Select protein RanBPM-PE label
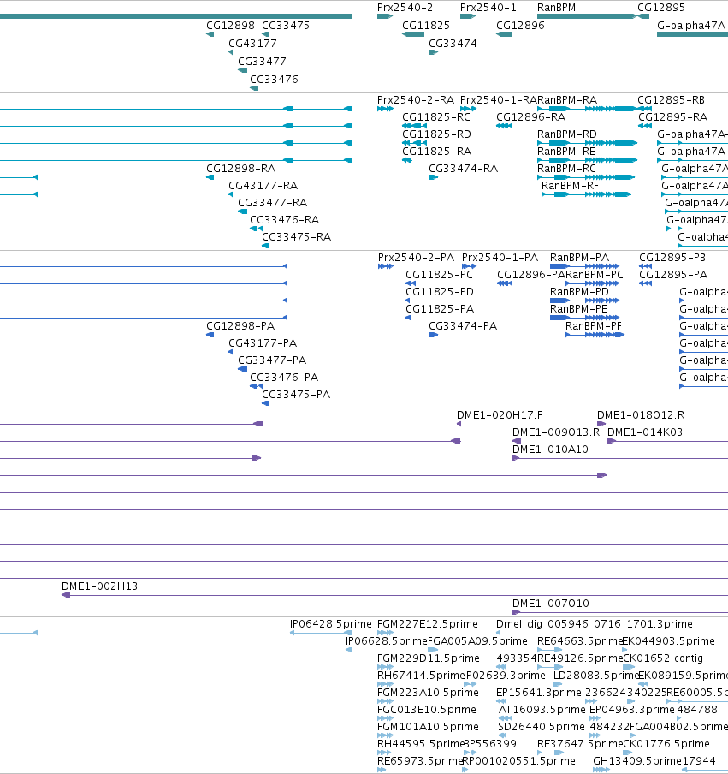This screenshot has width=728, height=774. pyautogui.click(x=578, y=309)
